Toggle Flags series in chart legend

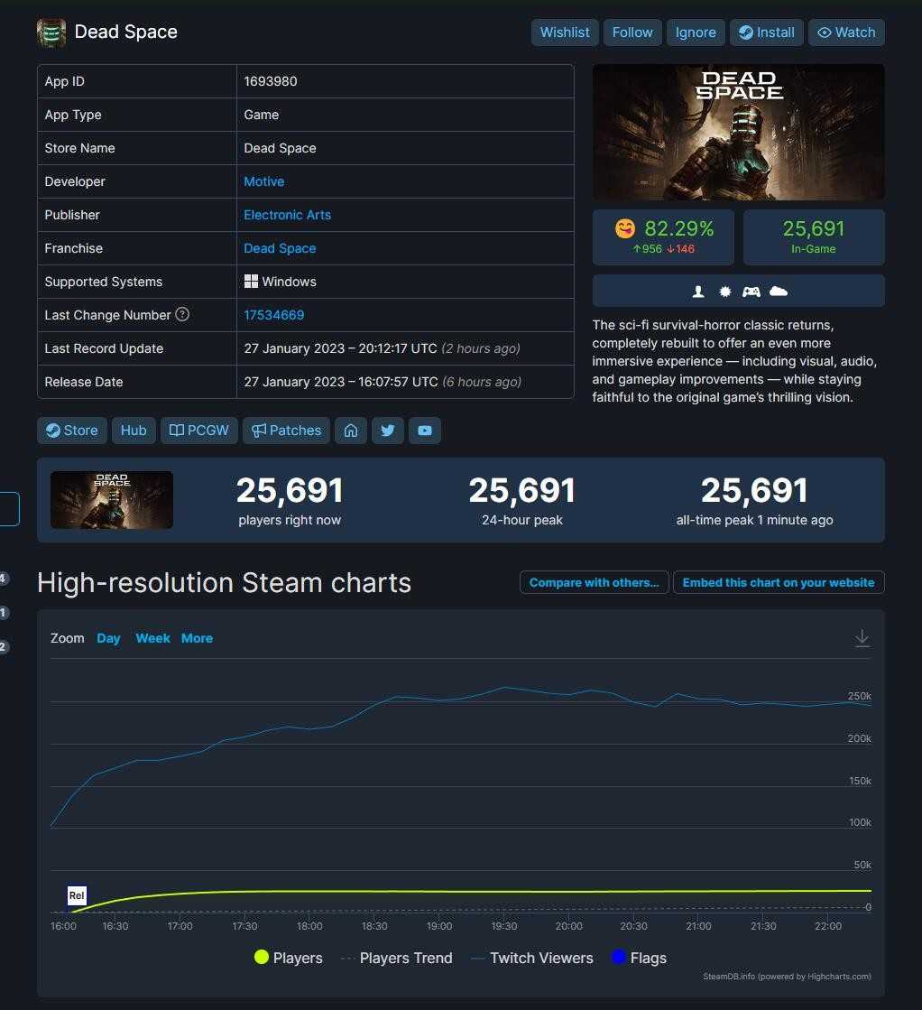[639, 958]
